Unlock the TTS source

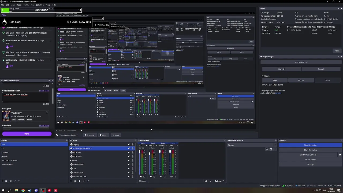coord(132,169)
